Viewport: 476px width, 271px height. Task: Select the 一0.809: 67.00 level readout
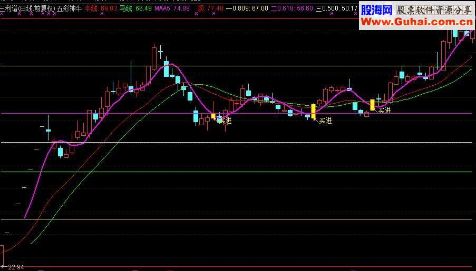247,8
